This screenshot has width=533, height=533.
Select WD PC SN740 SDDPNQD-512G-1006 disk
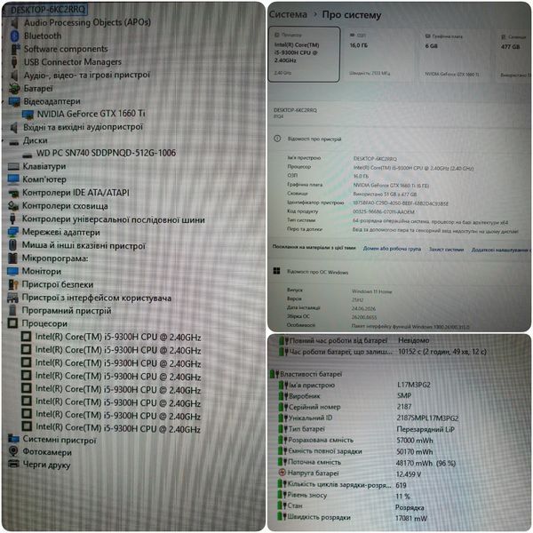click(x=106, y=153)
